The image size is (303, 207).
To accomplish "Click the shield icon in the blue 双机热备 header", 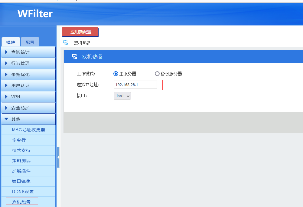I will point(74,57).
